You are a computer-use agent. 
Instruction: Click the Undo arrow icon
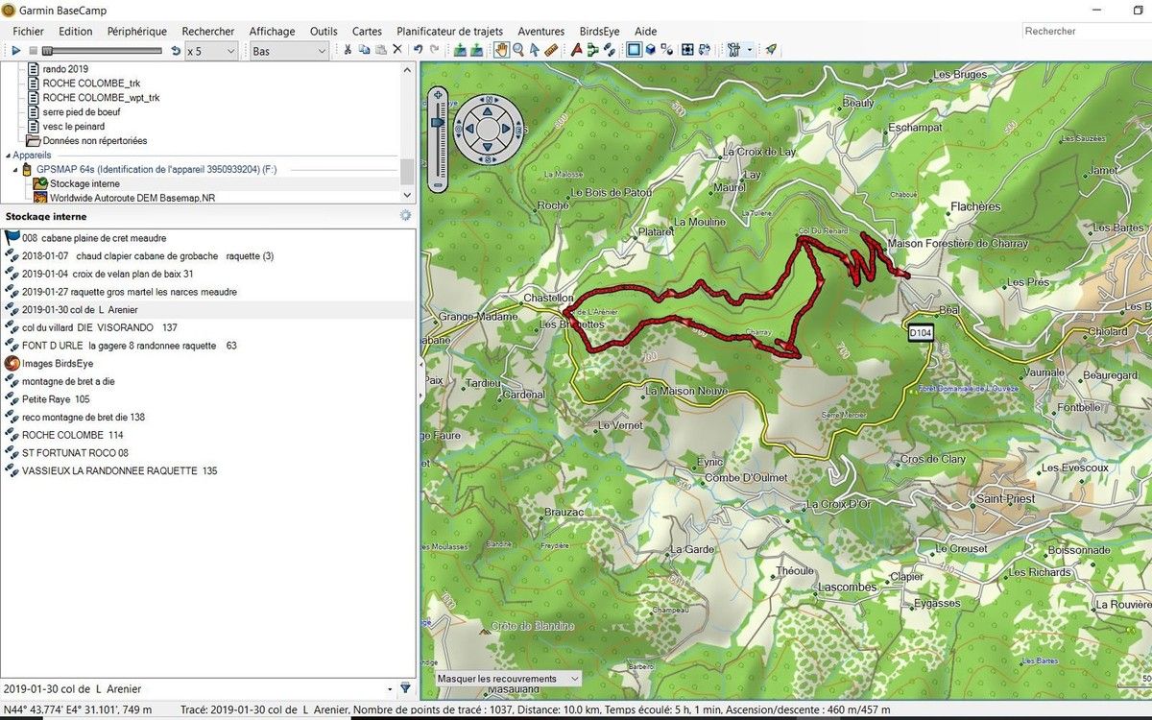tap(418, 50)
